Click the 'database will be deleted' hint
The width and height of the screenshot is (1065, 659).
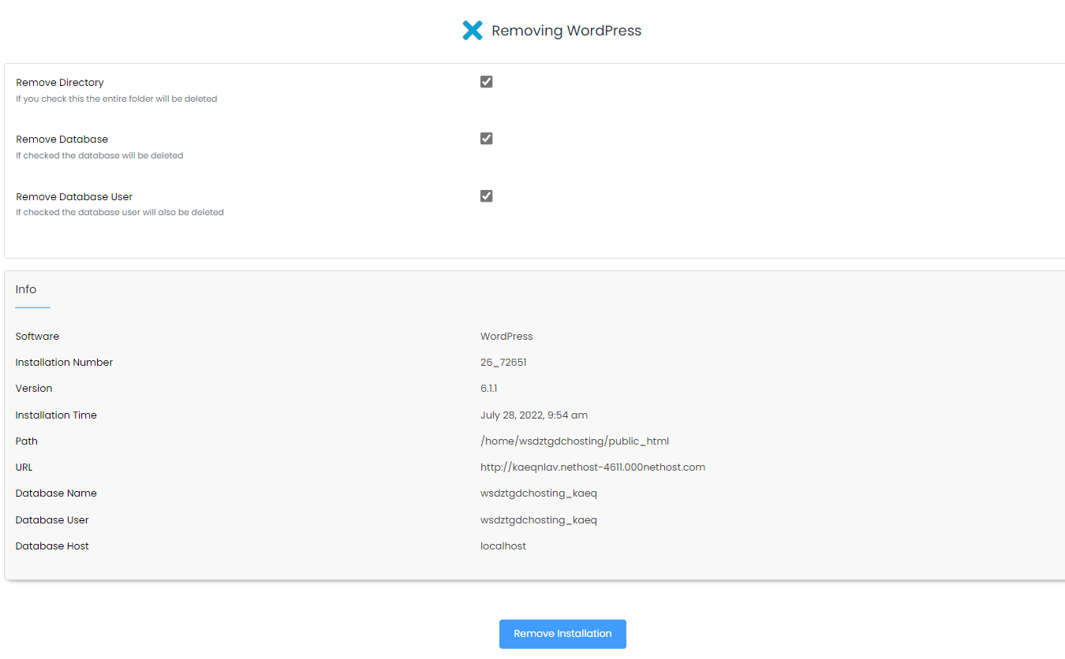pos(99,156)
